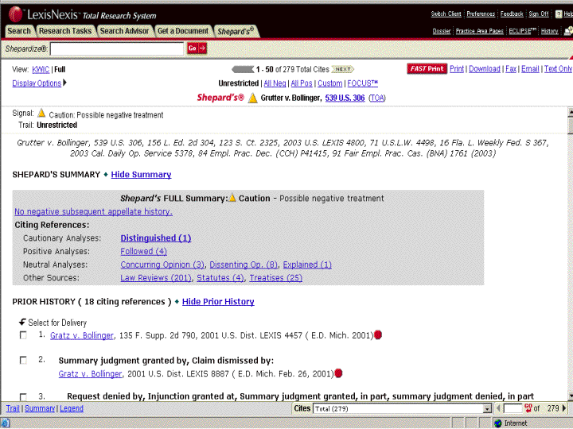
Task: Open Gratz v. Bollinger in citation 1
Action: tap(82, 335)
